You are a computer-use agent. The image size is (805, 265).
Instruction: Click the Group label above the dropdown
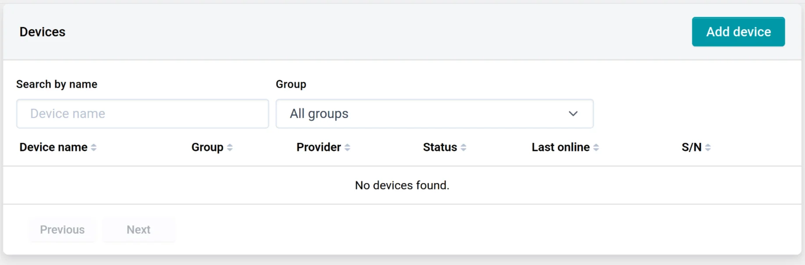tap(291, 84)
